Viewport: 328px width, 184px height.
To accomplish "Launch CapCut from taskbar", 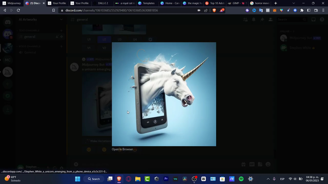I will pyautogui.click(x=203, y=179).
